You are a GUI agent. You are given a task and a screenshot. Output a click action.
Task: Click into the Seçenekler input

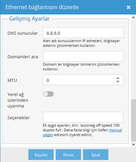click(x=83, y=117)
